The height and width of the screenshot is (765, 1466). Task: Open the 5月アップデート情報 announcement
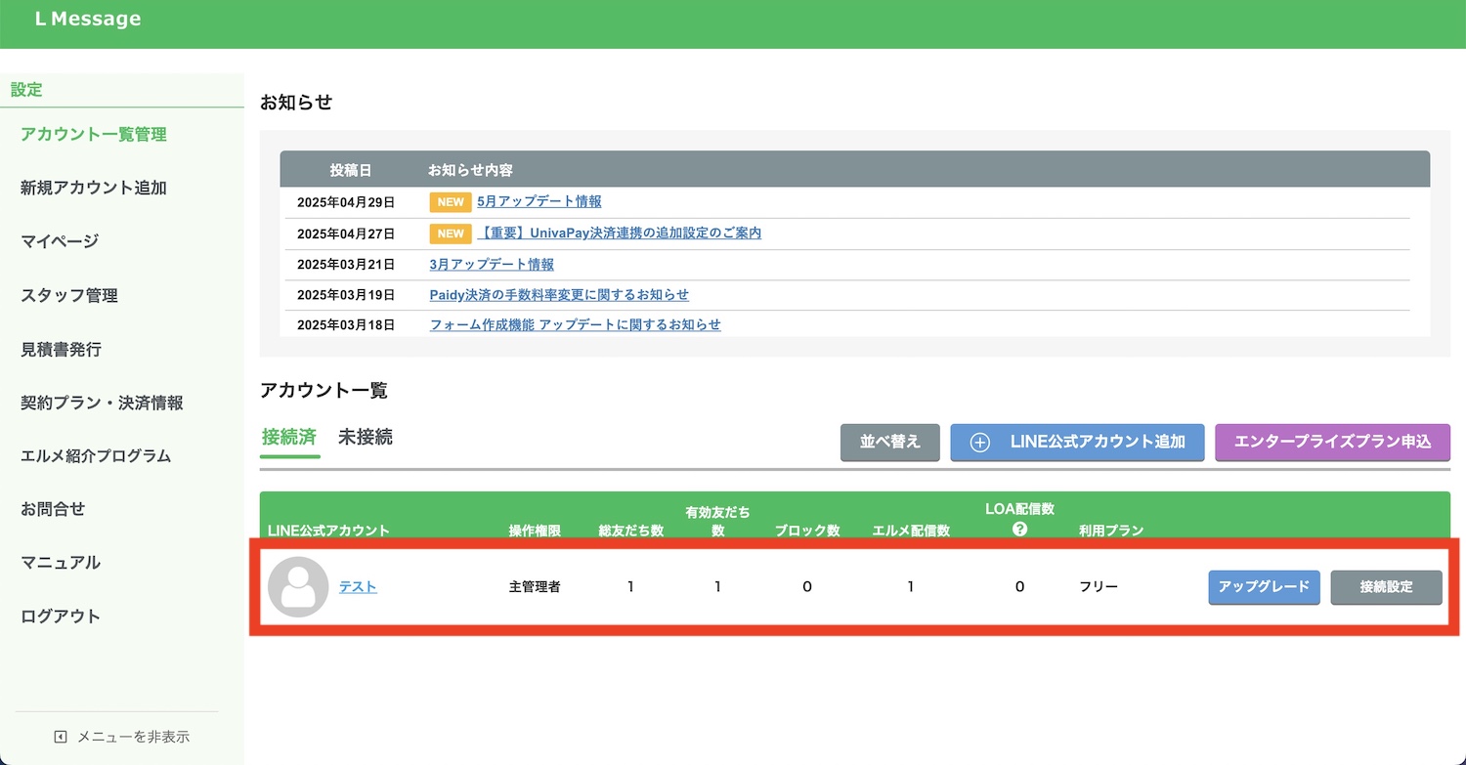(x=539, y=202)
